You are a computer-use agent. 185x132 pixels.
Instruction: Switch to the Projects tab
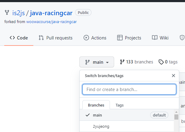(x=129, y=38)
